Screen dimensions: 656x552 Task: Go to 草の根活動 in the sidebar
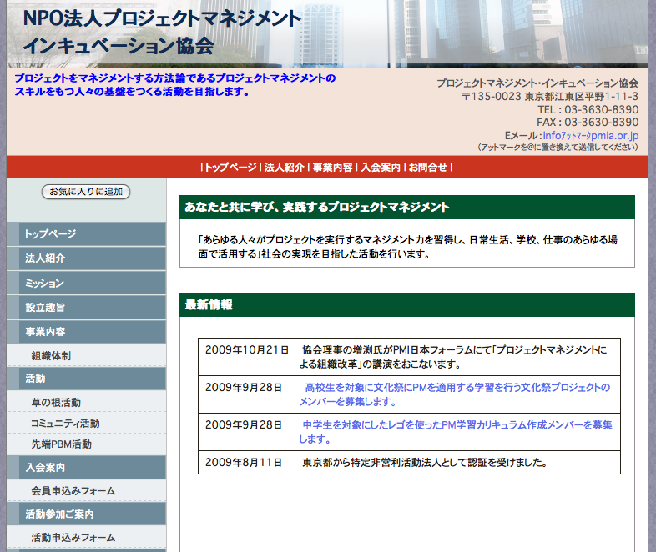pyautogui.click(x=56, y=403)
